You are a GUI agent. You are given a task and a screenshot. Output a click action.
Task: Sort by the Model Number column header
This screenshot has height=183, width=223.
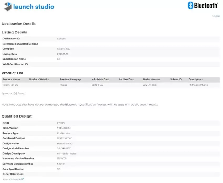tap(151, 79)
